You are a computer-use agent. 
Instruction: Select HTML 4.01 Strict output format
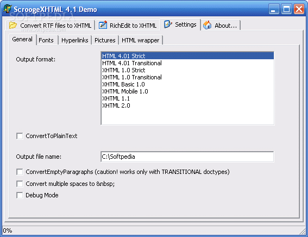pos(187,56)
